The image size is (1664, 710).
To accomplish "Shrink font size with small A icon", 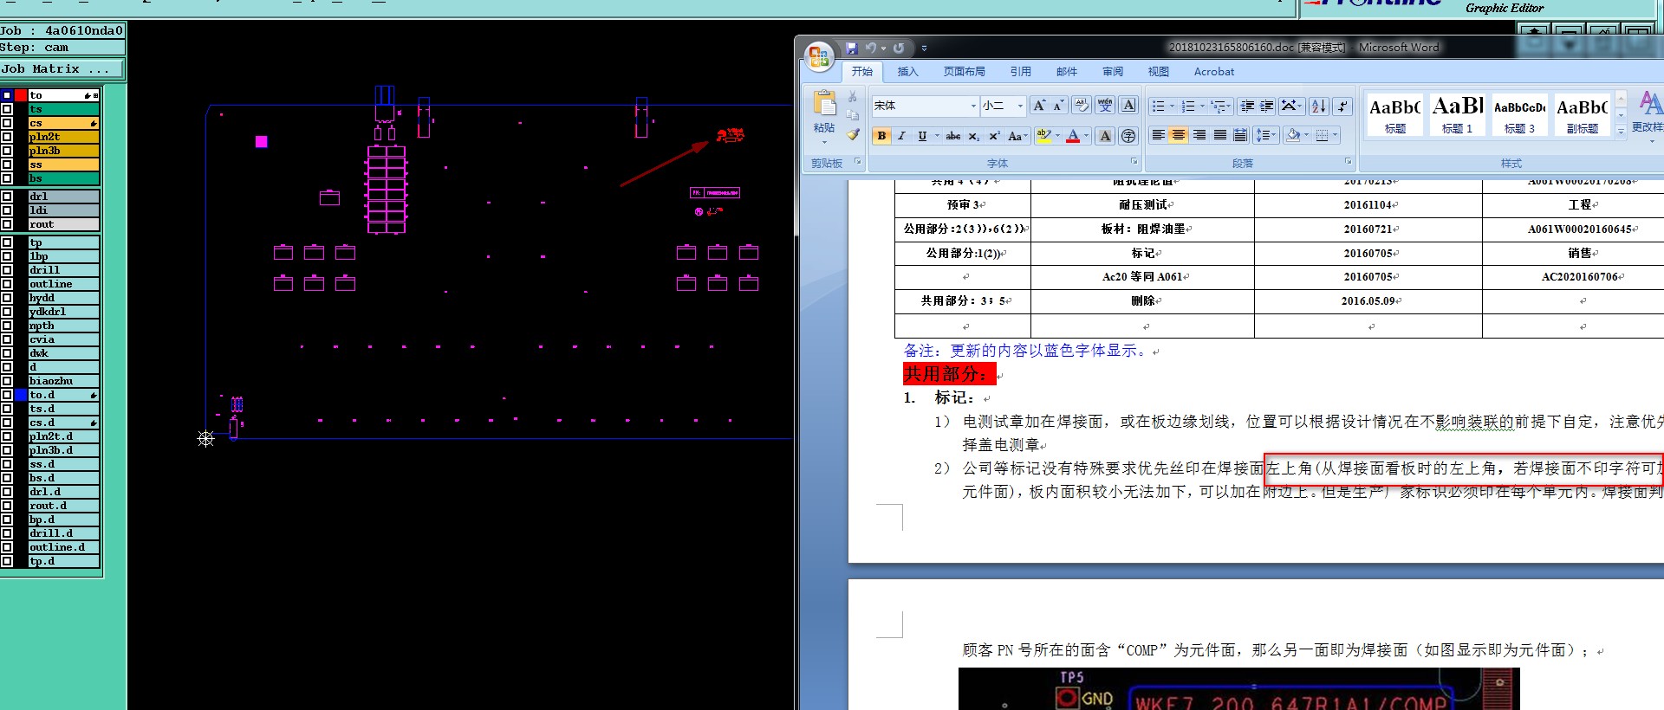I will [x=1058, y=106].
